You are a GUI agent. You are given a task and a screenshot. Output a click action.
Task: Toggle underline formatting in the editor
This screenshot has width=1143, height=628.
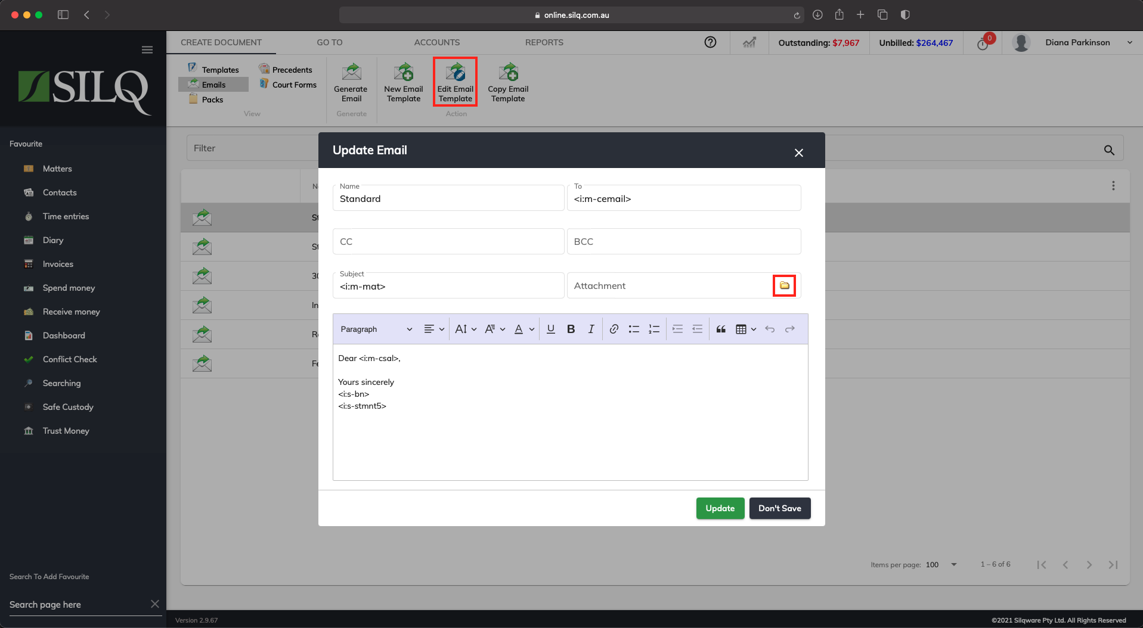coord(550,328)
